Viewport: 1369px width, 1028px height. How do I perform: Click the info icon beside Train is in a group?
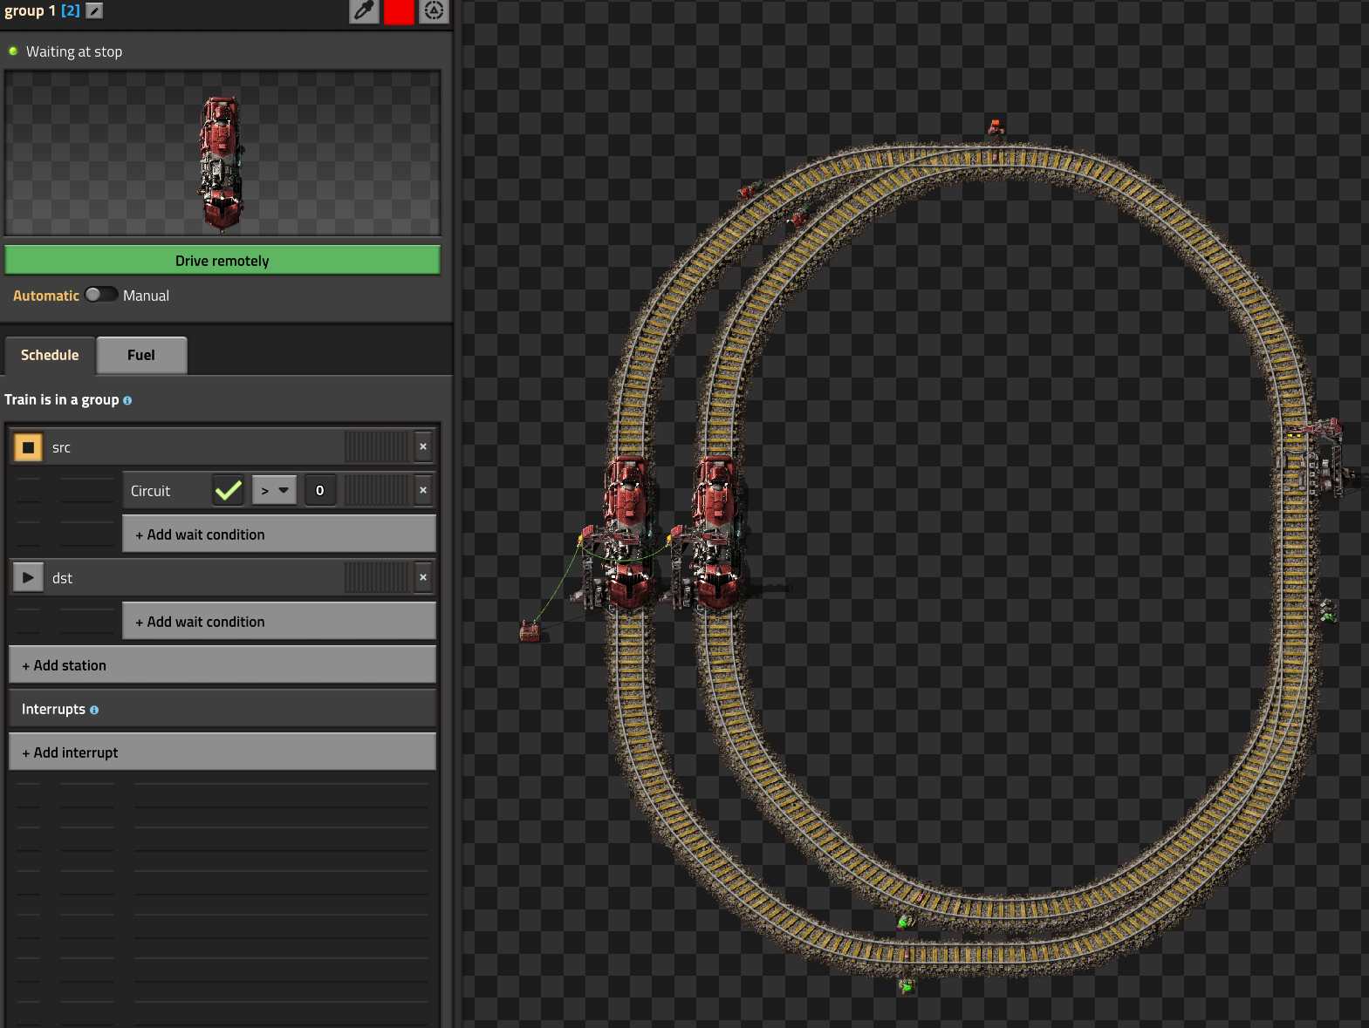click(x=127, y=400)
